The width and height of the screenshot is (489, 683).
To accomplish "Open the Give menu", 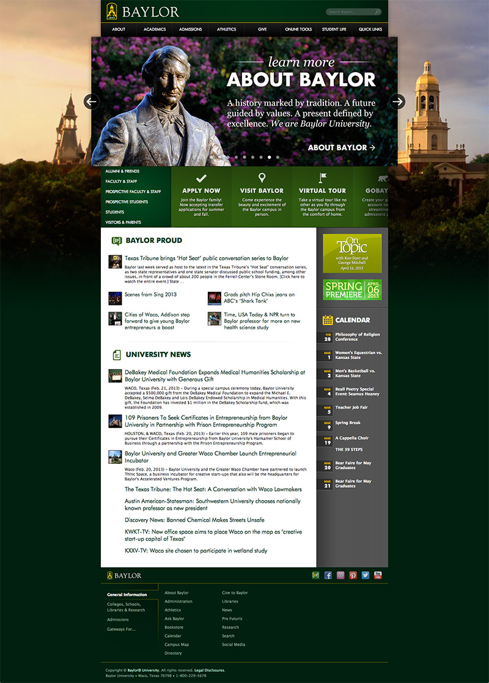I will tap(262, 29).
